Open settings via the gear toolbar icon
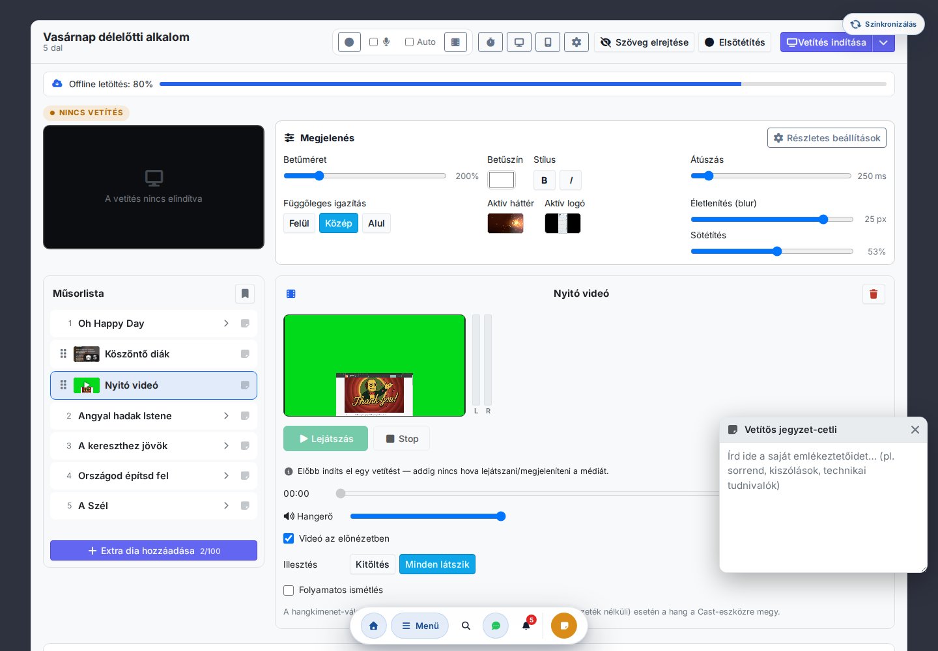 click(576, 42)
